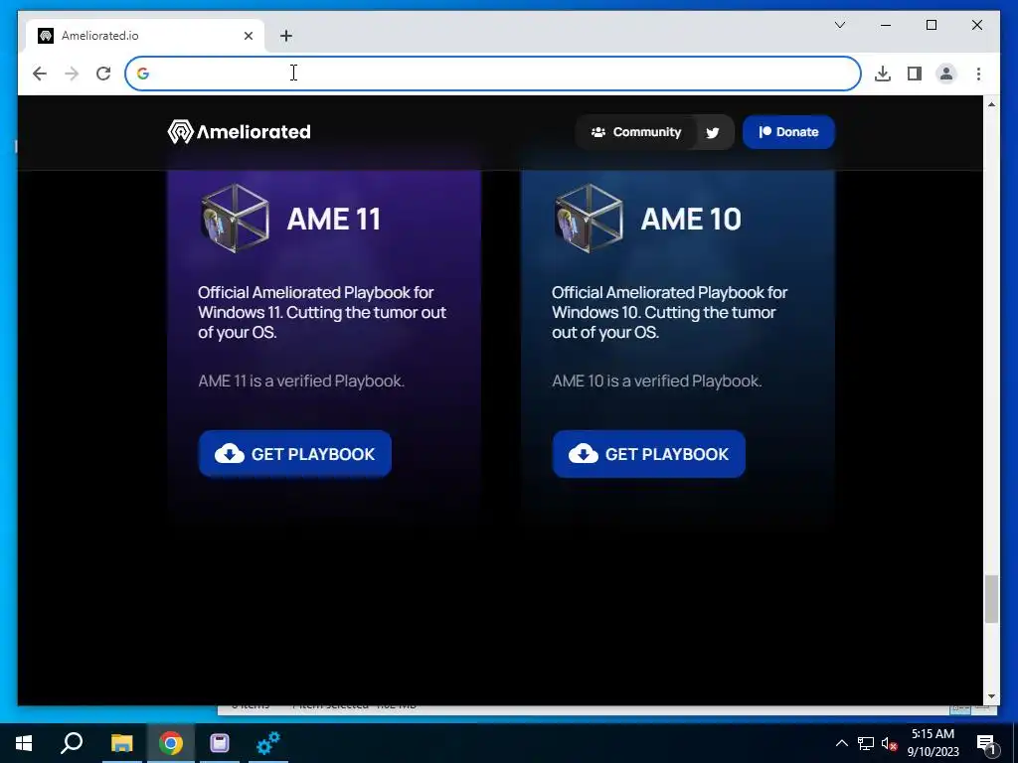This screenshot has width=1018, height=763.
Task: Click the AME 11 cube icon
Action: [x=235, y=218]
